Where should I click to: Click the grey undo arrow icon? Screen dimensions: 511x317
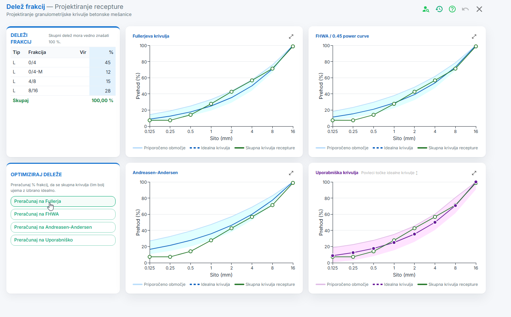[x=465, y=9]
